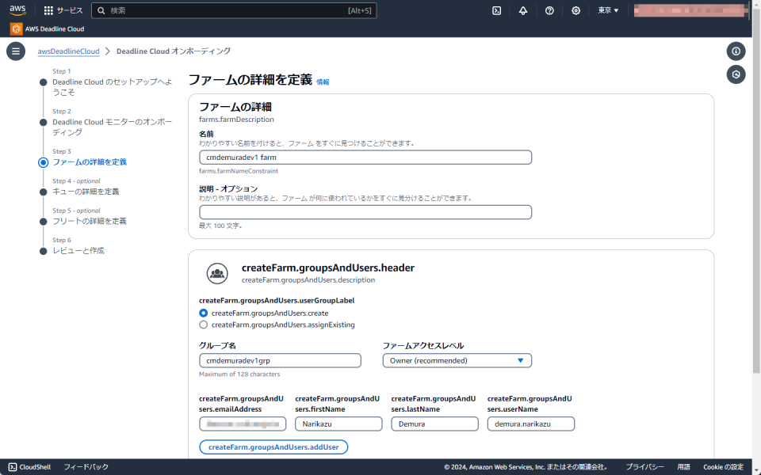
Task: Toggle the side navigation hamburger menu
Action: pyautogui.click(x=16, y=51)
